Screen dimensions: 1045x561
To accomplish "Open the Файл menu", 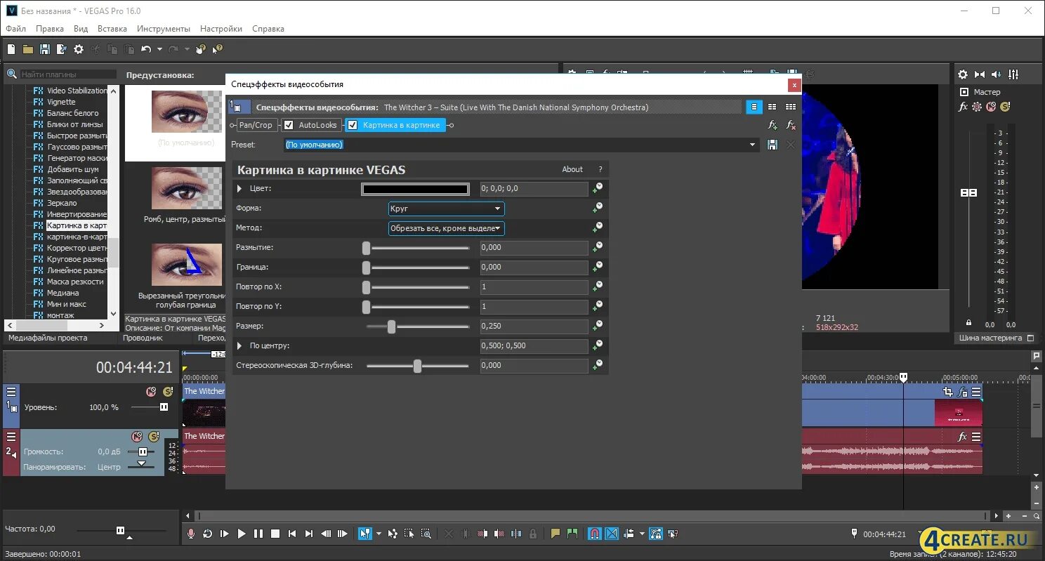I will tap(15, 29).
